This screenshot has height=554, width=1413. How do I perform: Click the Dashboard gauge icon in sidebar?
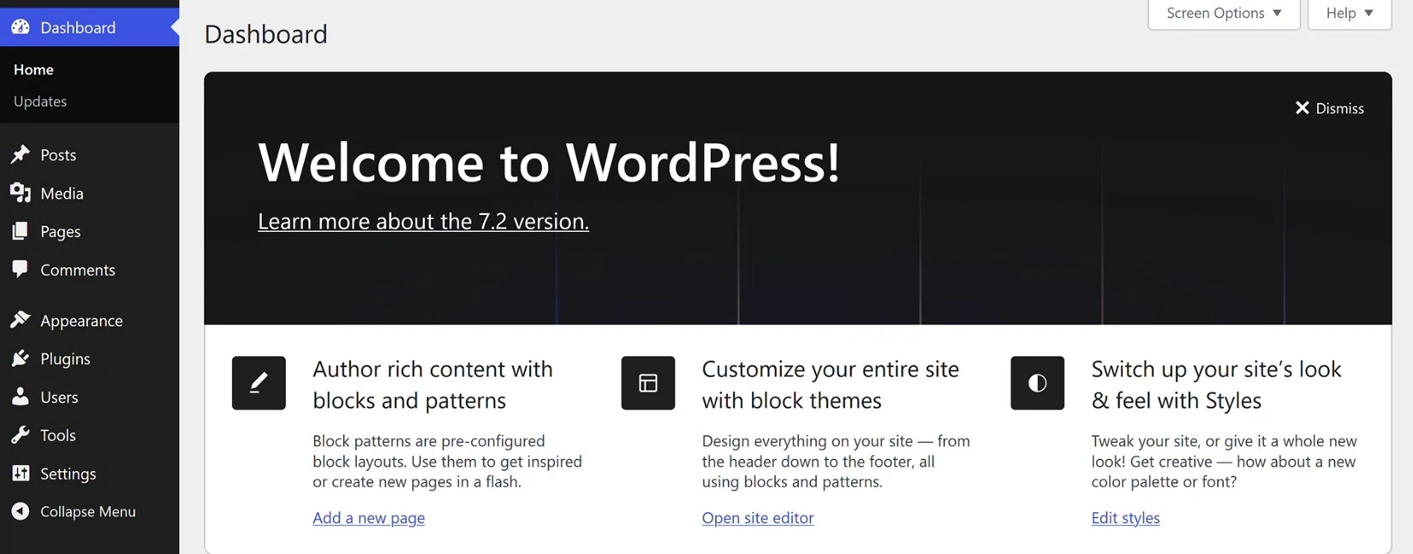point(21,27)
